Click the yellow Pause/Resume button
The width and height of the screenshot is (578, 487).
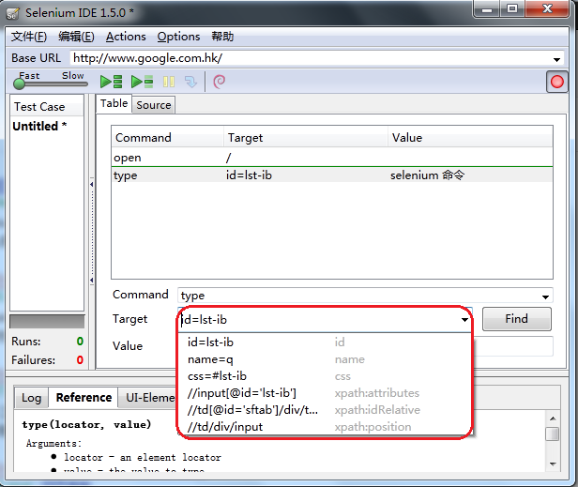pos(169,82)
